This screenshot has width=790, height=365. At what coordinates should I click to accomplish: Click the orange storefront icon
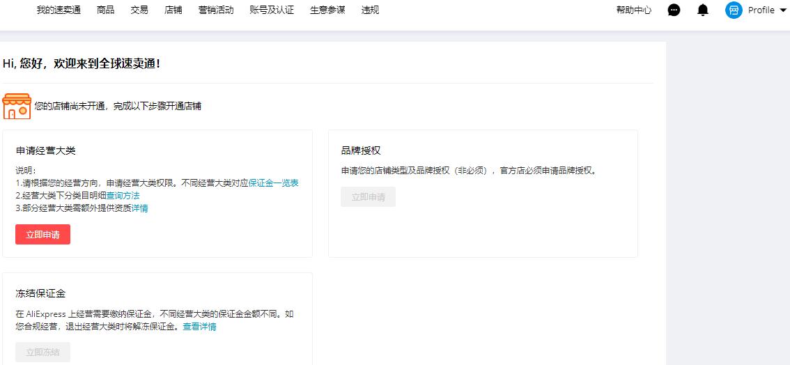17,106
